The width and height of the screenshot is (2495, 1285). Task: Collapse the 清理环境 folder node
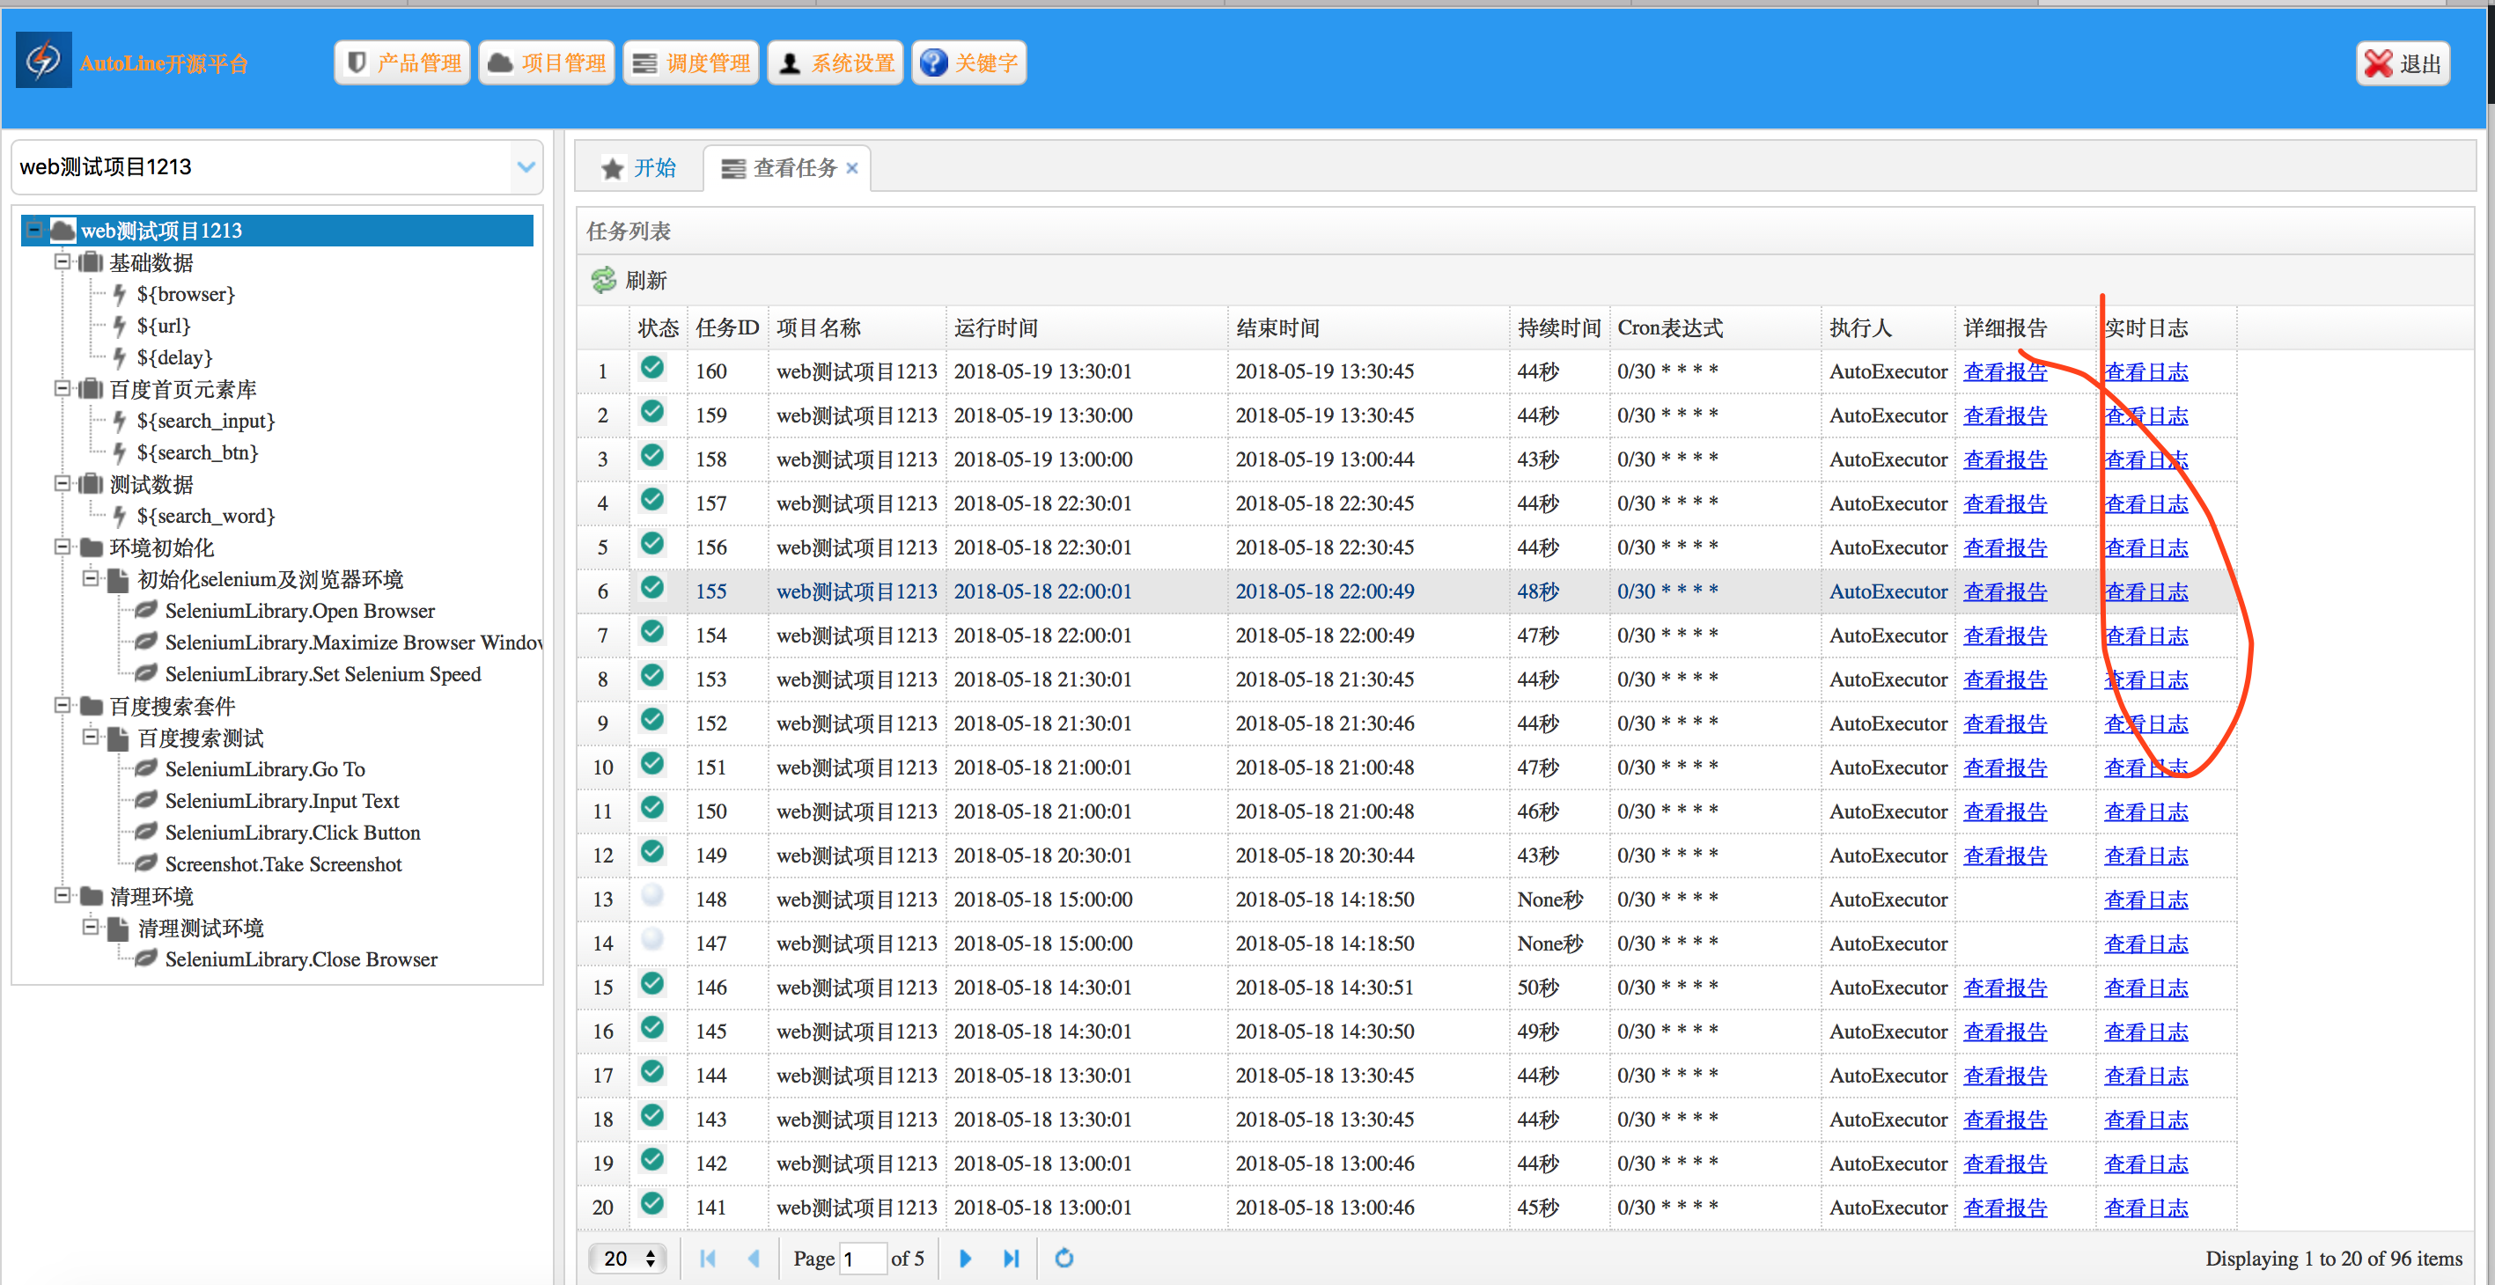(x=63, y=895)
